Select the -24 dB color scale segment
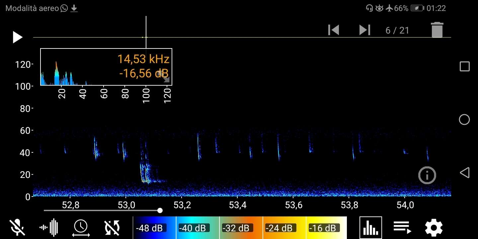The width and height of the screenshot is (478, 239). [284, 228]
